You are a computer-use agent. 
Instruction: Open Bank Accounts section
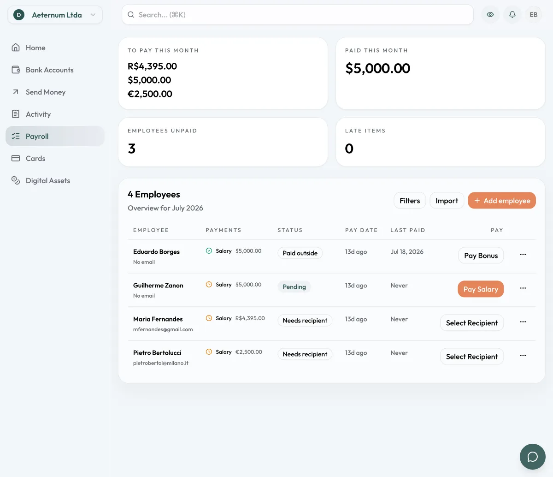[x=55, y=70]
